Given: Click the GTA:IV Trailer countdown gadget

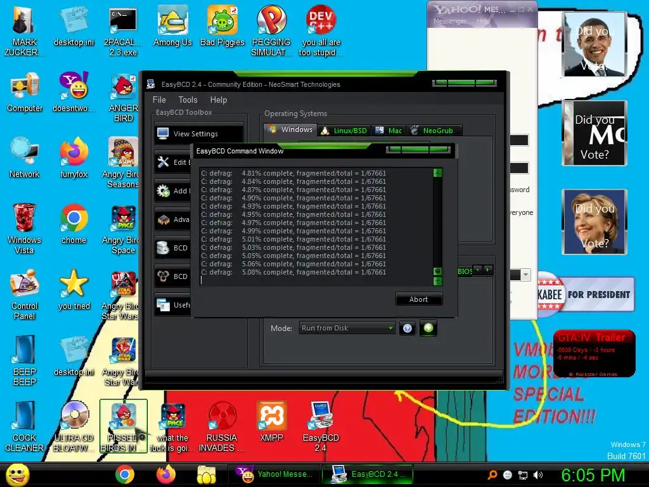Looking at the screenshot, I should tap(594, 354).
